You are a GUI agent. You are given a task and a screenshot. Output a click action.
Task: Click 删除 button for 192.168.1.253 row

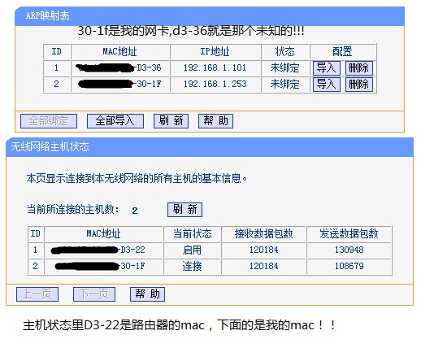359,85
